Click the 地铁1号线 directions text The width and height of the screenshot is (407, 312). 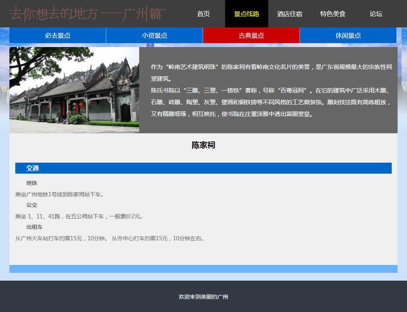pyautogui.click(x=60, y=194)
